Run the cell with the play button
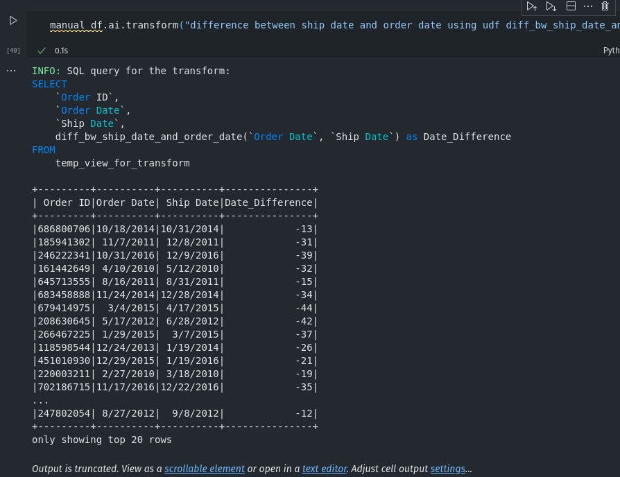Viewport: 620px width, 477px height. pos(13,21)
